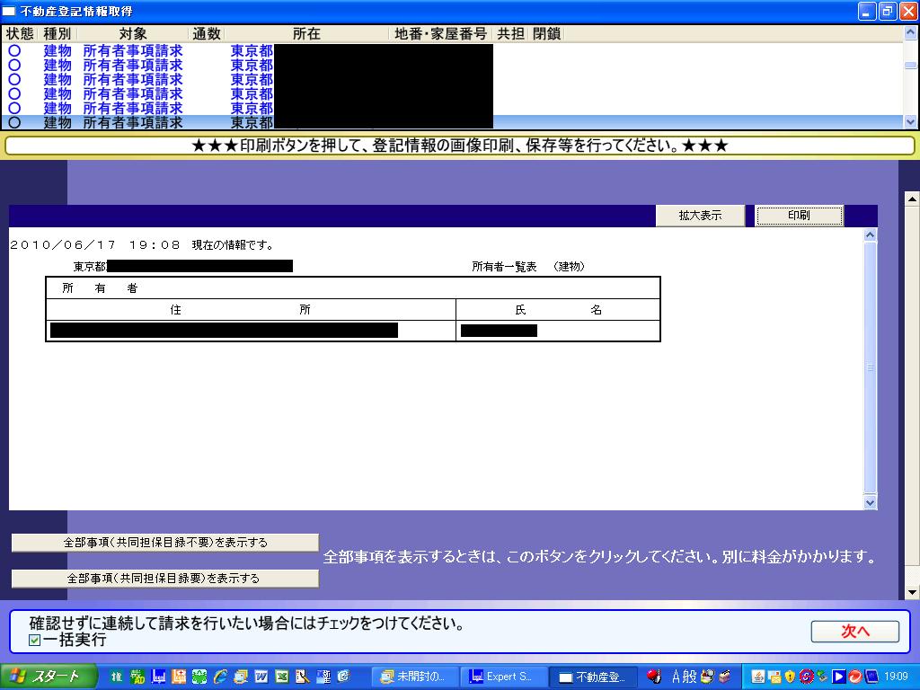This screenshot has height=690, width=920.
Task: Toggle the 一括実行 checkbox
Action: (35, 640)
